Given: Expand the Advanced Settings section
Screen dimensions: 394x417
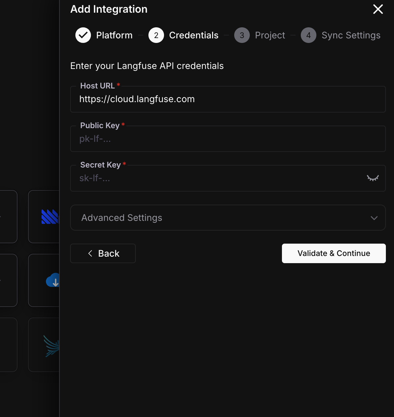Looking at the screenshot, I should pos(228,218).
